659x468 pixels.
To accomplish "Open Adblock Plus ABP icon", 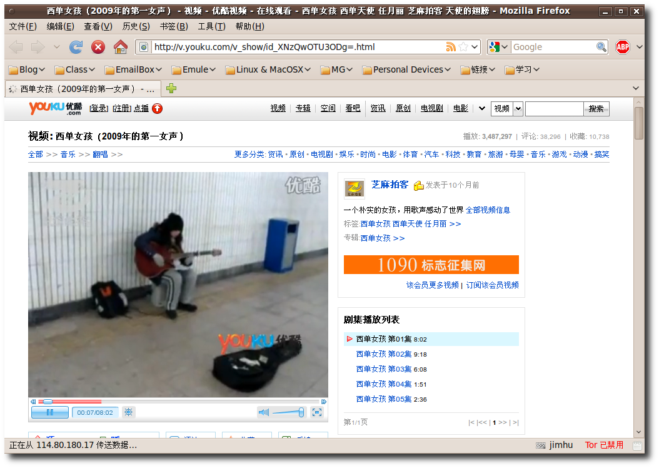I will (x=623, y=47).
